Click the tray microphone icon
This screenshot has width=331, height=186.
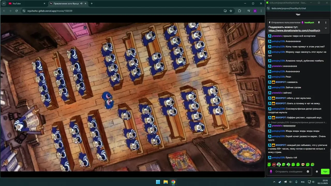(296, 182)
